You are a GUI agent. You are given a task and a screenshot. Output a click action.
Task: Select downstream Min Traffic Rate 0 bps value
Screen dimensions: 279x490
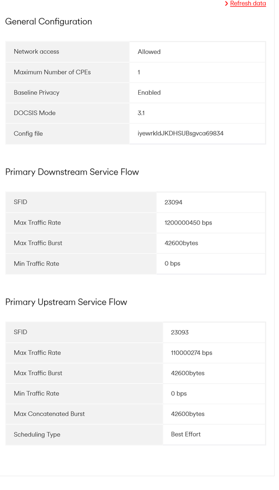172,263
